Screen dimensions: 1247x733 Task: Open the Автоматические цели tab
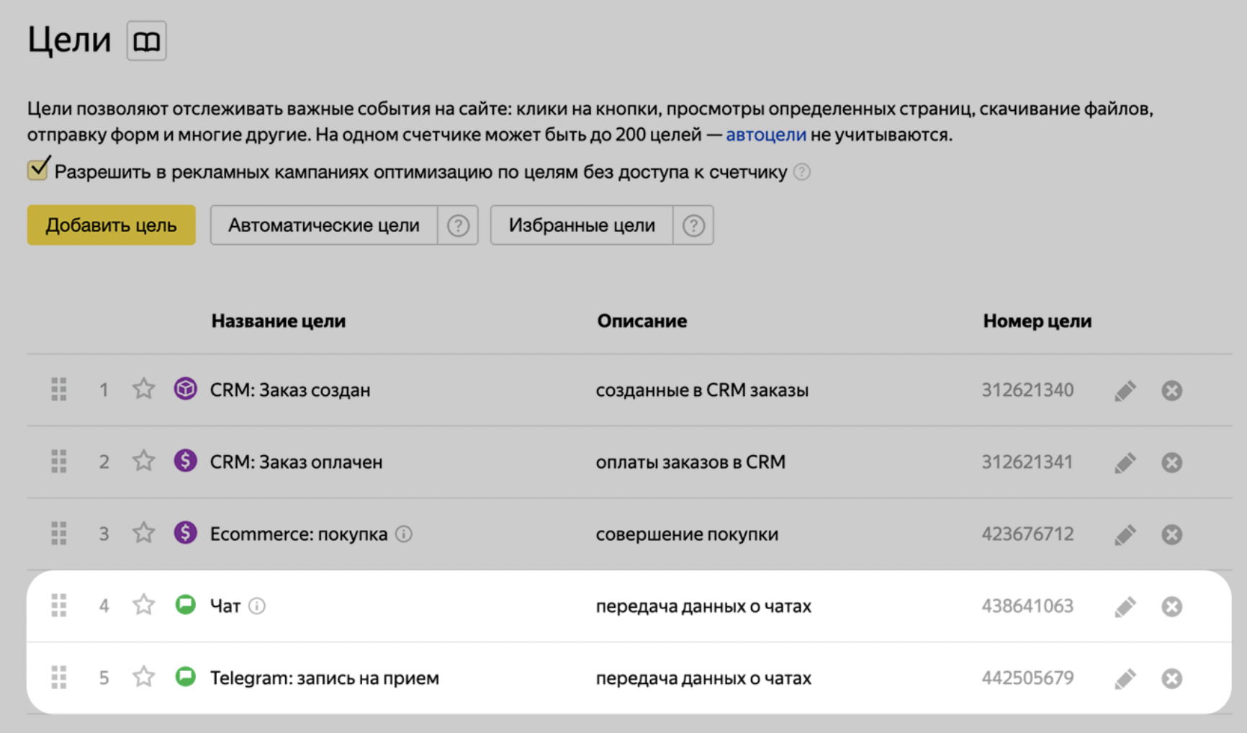[x=323, y=225]
